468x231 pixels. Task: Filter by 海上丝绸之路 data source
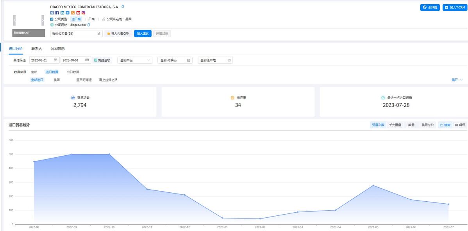[x=108, y=80]
